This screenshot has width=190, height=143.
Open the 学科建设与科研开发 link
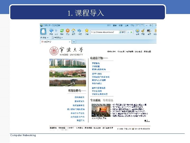pos(101,77)
